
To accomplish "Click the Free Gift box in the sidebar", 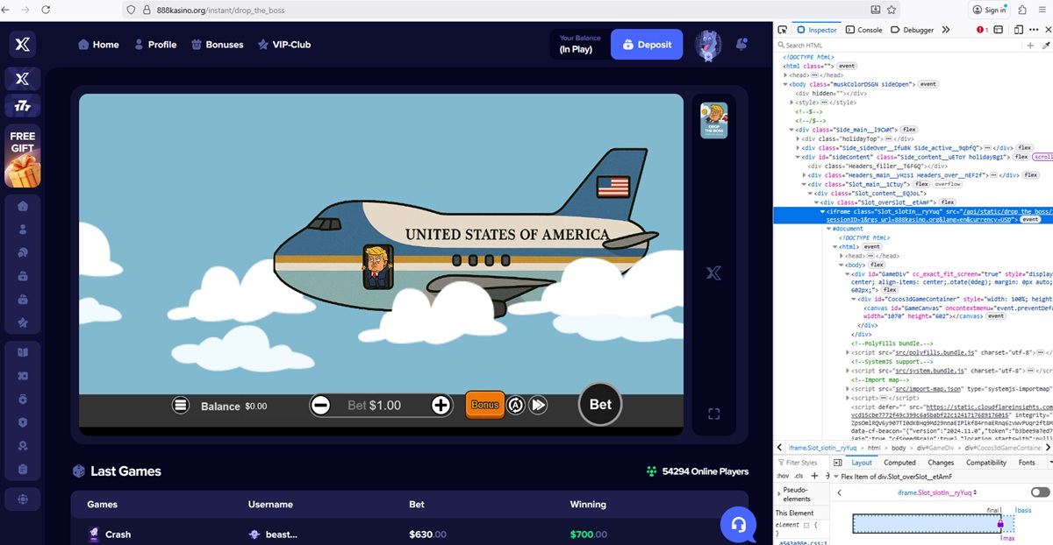I will click(x=23, y=159).
